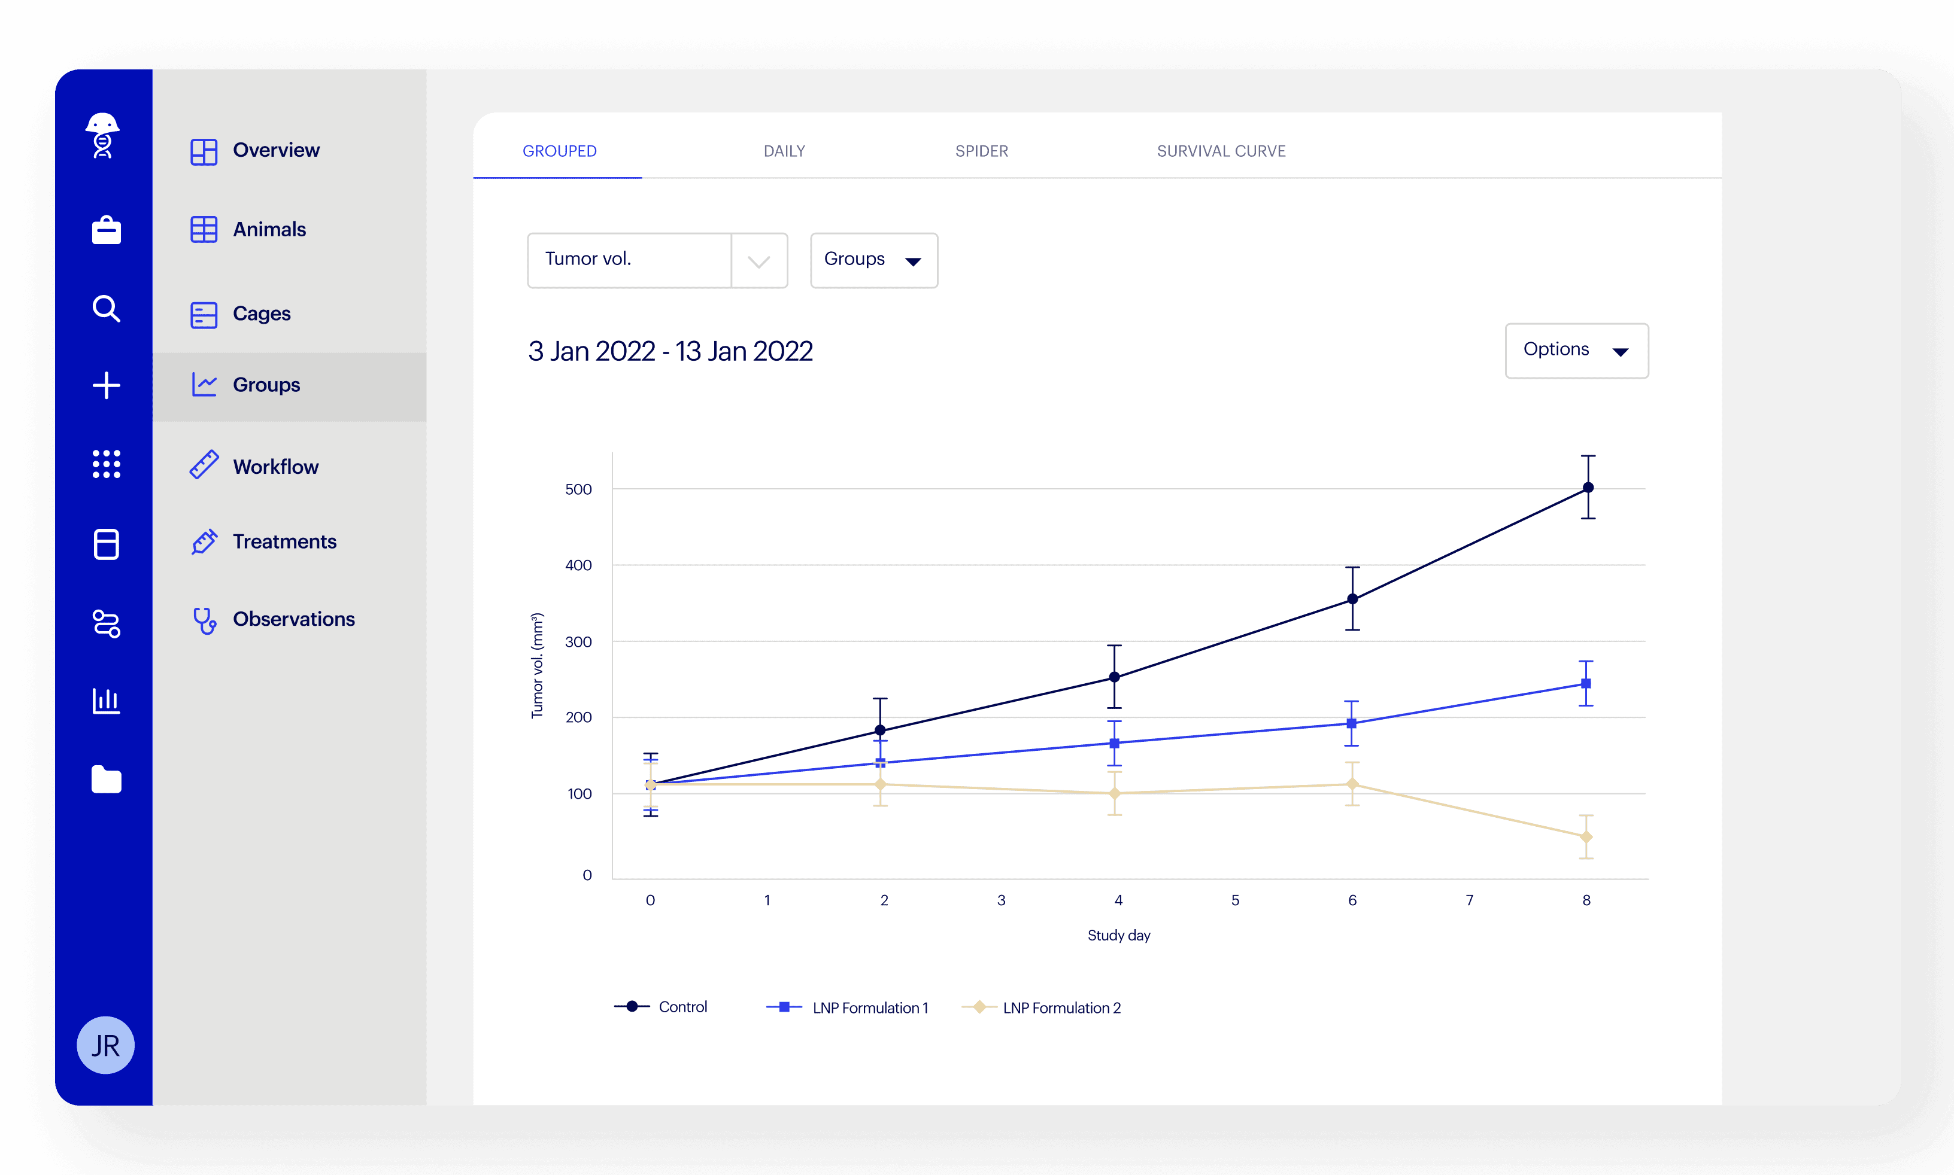Screen dimensions: 1954x1175
Task: Switch to the Spider tab
Action: click(981, 150)
